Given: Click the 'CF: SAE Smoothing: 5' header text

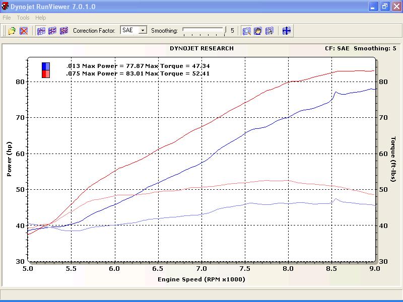Looking at the screenshot, I should pos(361,48).
